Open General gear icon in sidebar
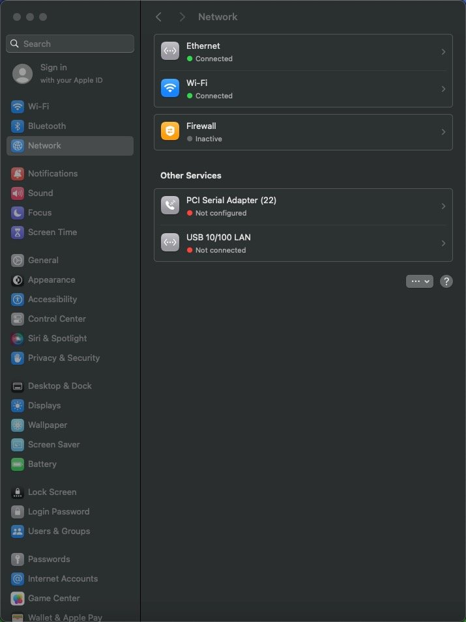466x622 pixels. tap(18, 261)
